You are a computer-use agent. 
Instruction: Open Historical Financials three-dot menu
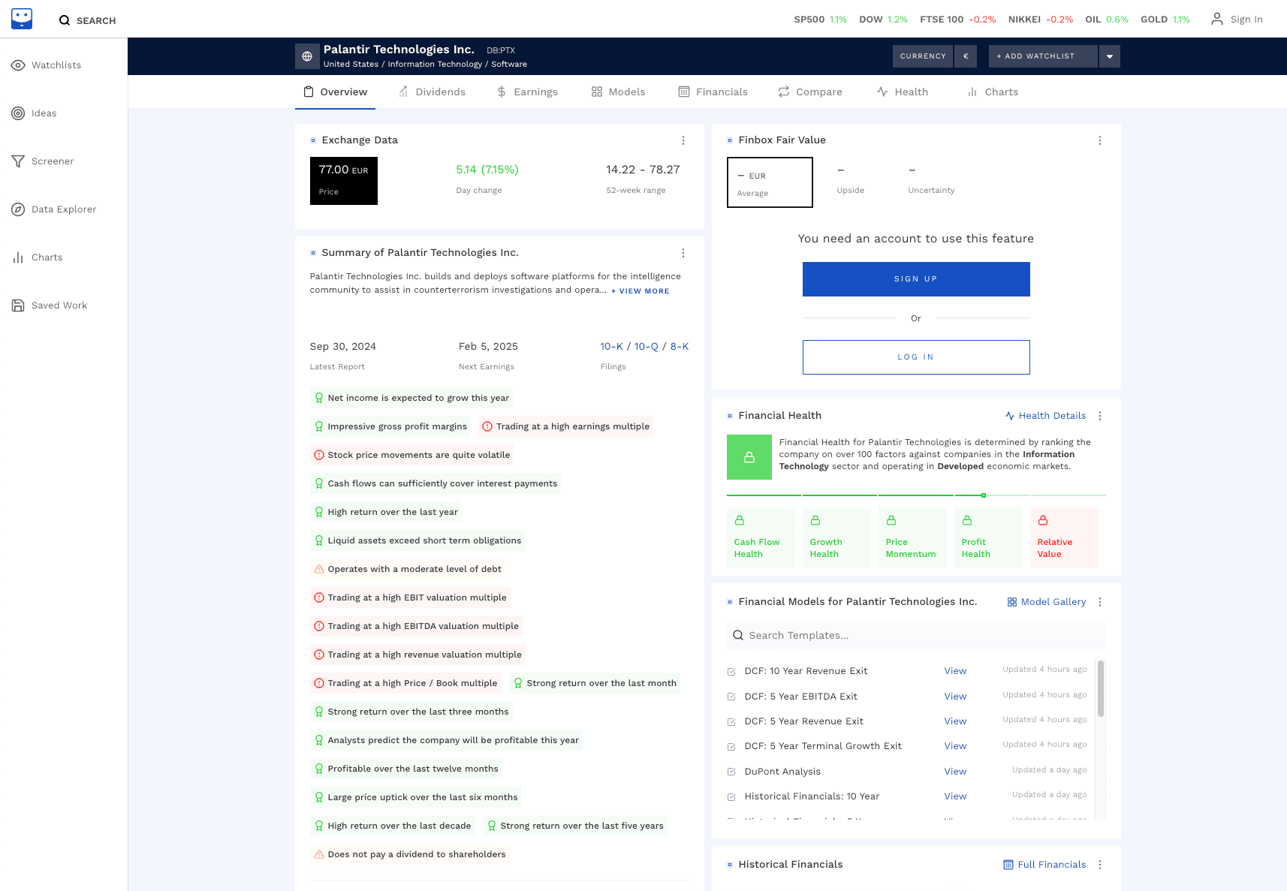1100,865
